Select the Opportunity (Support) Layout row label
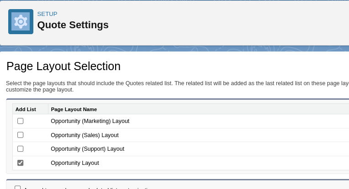The image size is (349, 189). point(87,149)
